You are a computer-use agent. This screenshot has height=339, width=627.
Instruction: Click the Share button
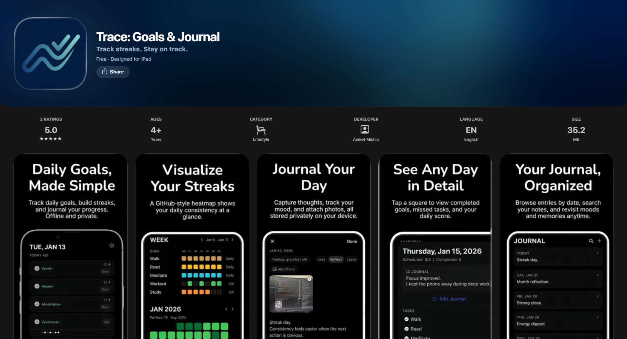coord(113,72)
